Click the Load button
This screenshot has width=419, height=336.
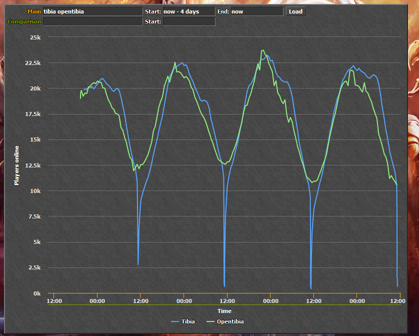click(295, 11)
